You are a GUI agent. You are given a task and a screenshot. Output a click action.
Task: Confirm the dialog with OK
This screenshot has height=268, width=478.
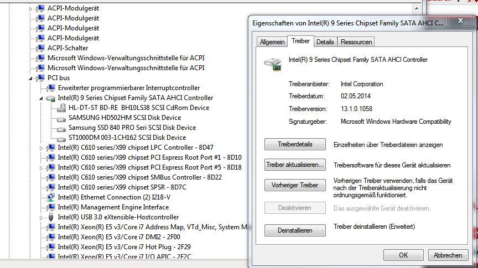coord(403,255)
